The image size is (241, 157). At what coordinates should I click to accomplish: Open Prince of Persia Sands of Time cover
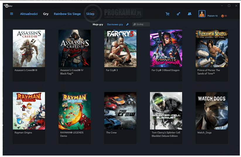tap(212, 48)
